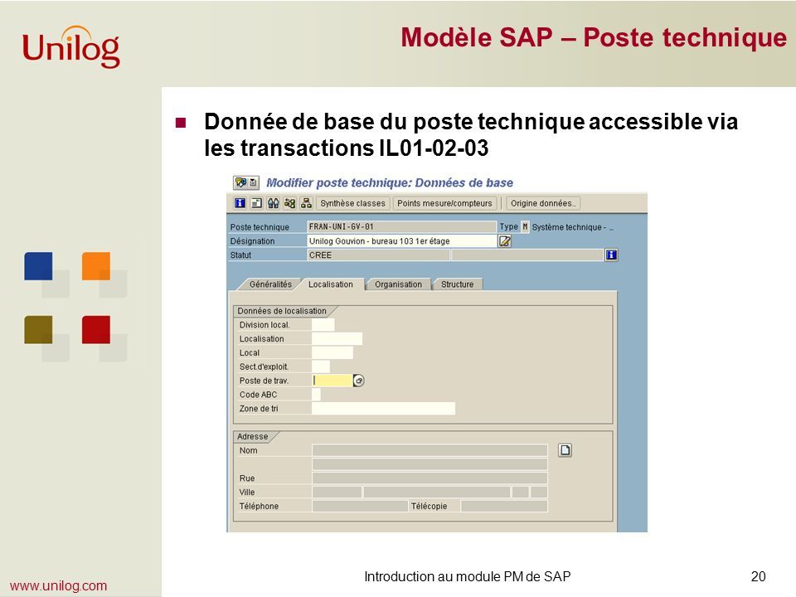The width and height of the screenshot is (796, 597).
Task: Click the icon button left of window title
Action: click(x=246, y=182)
